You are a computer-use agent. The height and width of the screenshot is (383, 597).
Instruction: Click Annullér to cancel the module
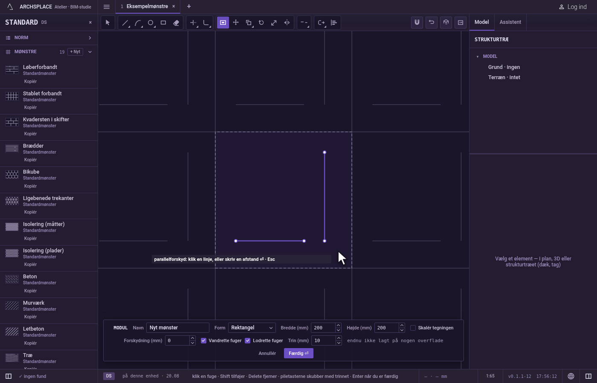267,353
